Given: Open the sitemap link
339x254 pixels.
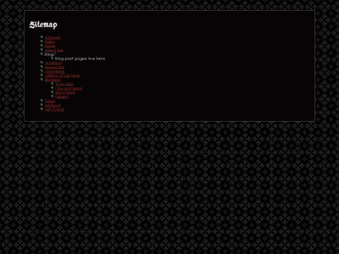Looking at the screenshot, I should [53, 38].
